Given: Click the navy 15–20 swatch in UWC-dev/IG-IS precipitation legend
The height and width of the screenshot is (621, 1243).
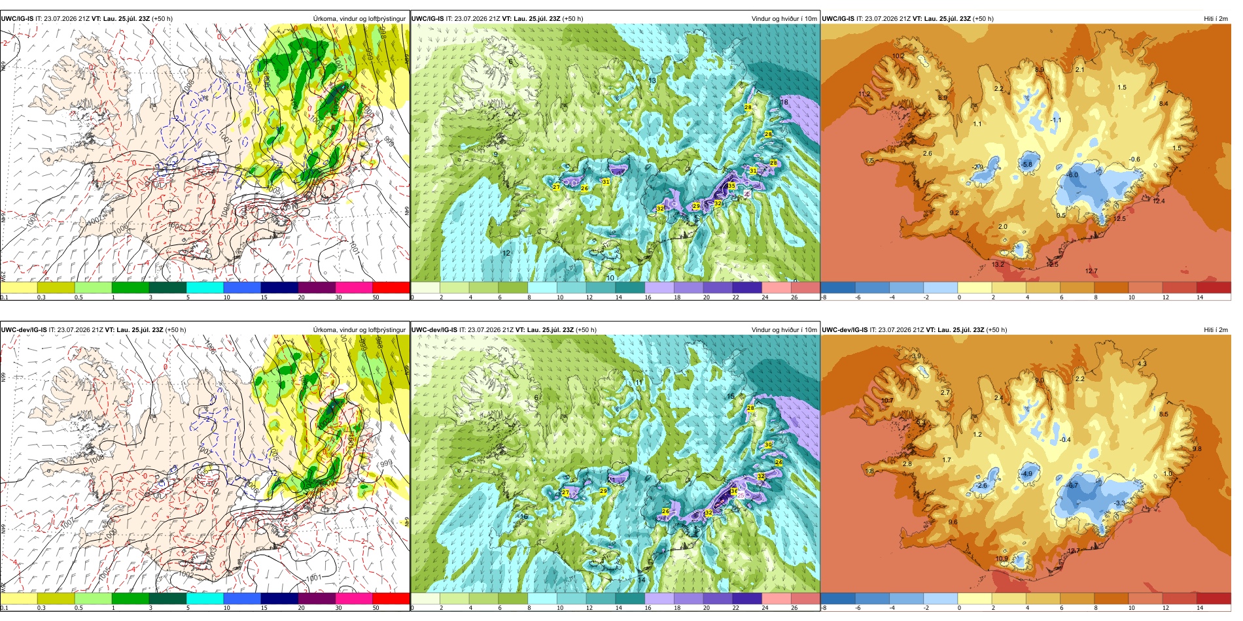Looking at the screenshot, I should tap(279, 599).
